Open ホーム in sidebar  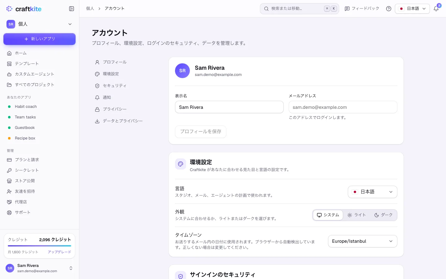click(x=39, y=53)
